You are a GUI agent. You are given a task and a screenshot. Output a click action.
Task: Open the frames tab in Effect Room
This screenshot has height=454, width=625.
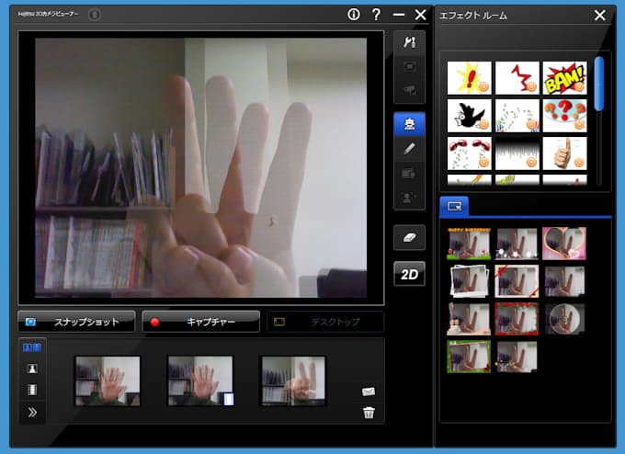coord(454,206)
